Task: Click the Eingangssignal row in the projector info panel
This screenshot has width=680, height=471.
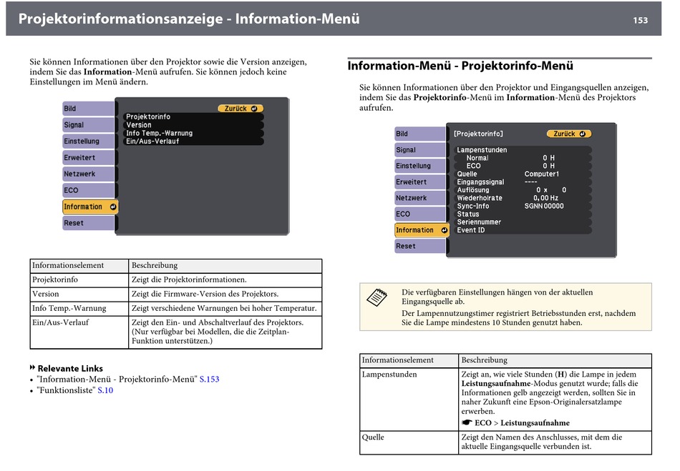Action: tap(523, 182)
